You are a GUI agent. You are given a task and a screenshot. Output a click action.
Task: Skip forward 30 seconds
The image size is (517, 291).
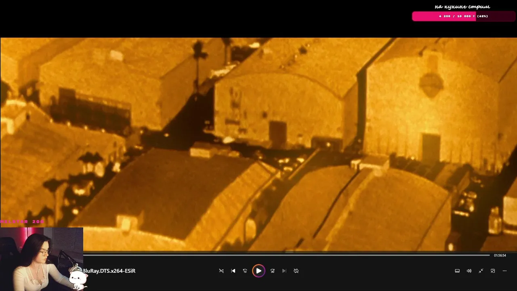(x=272, y=271)
